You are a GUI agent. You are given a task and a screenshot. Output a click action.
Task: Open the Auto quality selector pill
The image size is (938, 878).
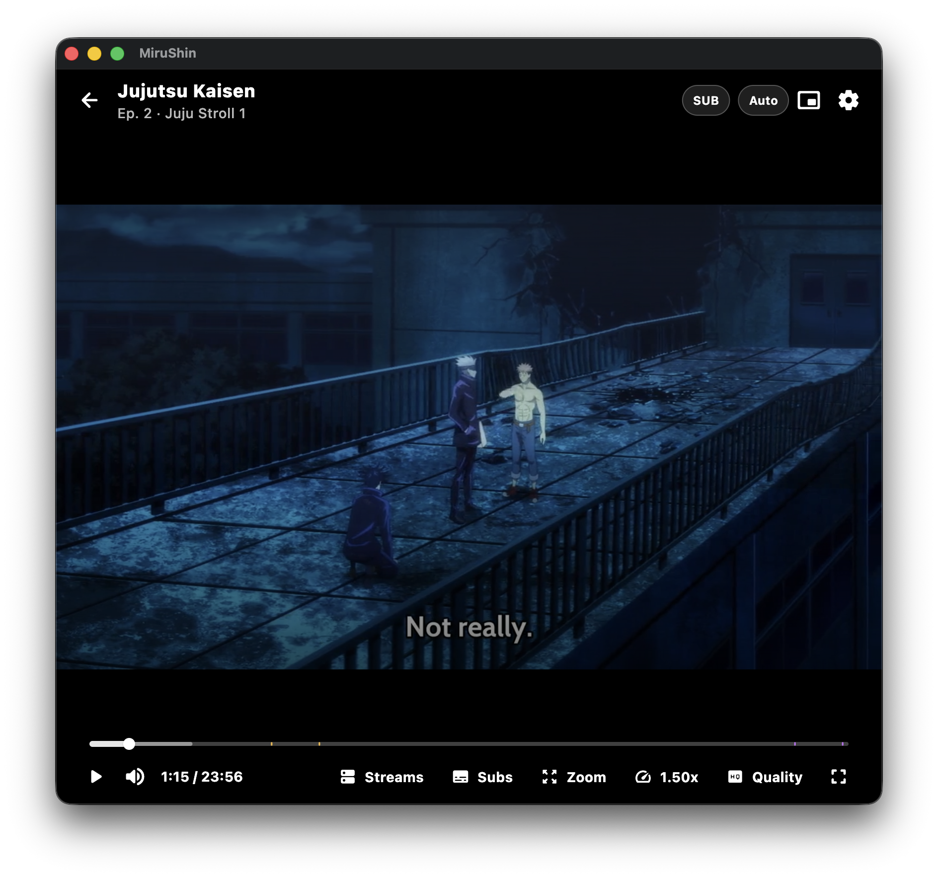tap(763, 100)
